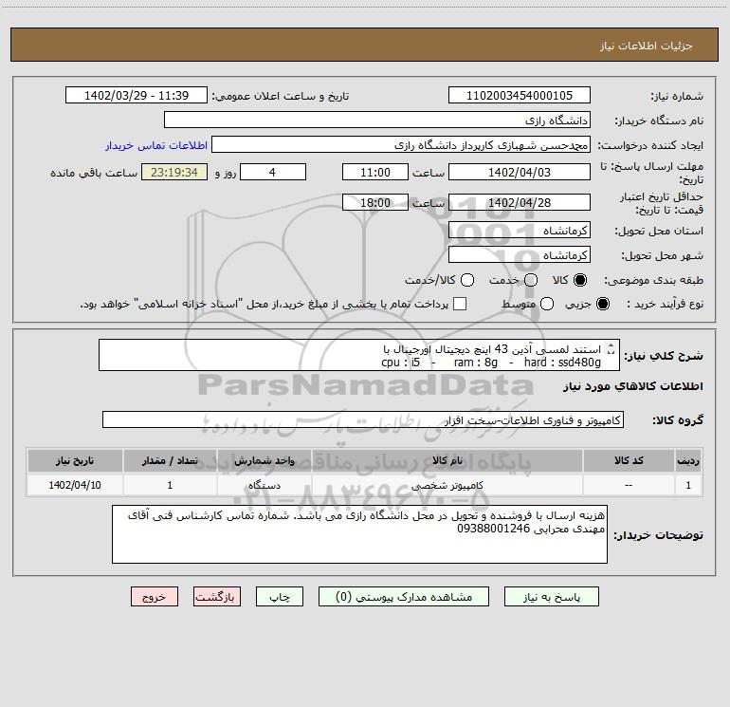Click the product group field

(x=363, y=419)
